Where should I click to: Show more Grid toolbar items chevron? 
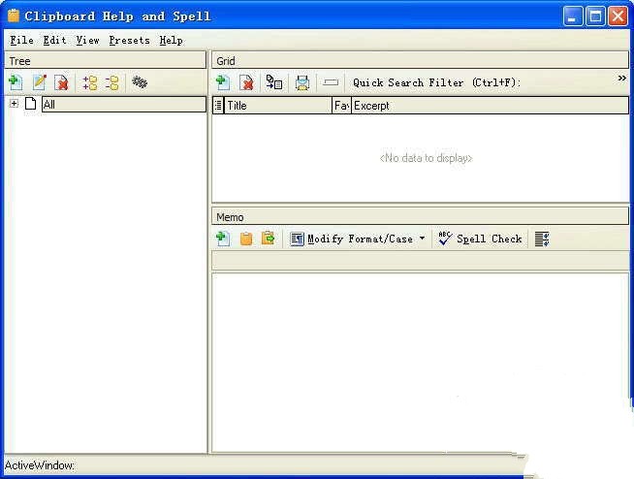621,79
